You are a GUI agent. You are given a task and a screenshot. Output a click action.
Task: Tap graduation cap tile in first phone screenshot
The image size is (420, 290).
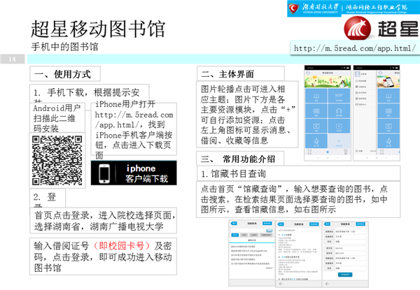coord(339,96)
